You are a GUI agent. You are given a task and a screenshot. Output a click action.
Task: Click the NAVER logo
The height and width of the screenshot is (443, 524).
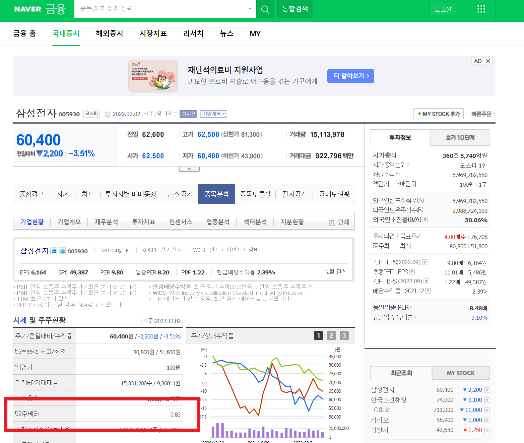click(28, 9)
